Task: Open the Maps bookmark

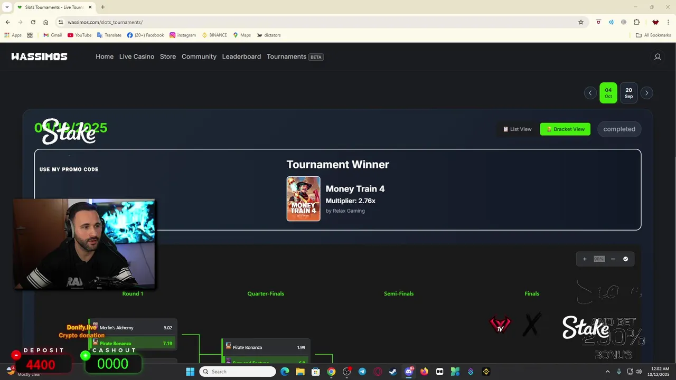Action: [x=242, y=35]
